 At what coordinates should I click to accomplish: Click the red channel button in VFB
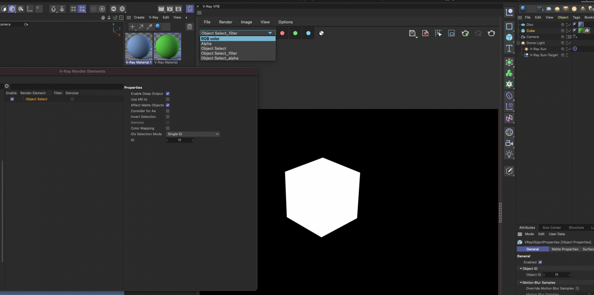(282, 33)
